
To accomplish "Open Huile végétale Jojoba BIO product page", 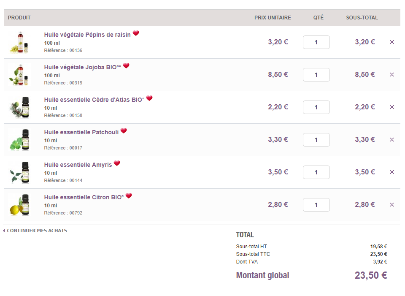I will click(82, 67).
